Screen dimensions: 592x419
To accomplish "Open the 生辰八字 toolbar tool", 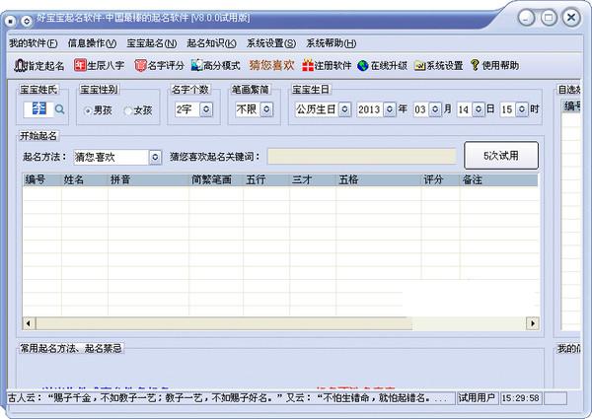I will pos(81,65).
